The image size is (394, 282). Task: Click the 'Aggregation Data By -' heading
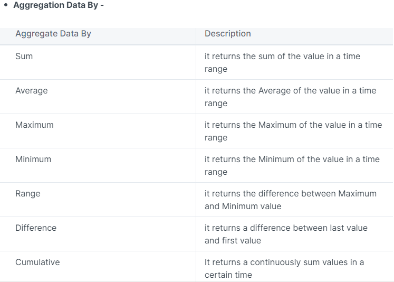(58, 5)
